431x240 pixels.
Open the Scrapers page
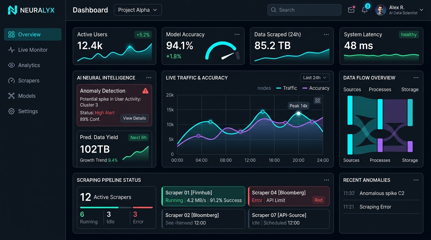pos(33,80)
